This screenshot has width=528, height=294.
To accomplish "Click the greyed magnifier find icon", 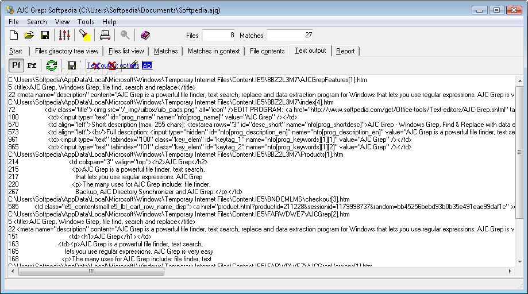I will [125, 35].
